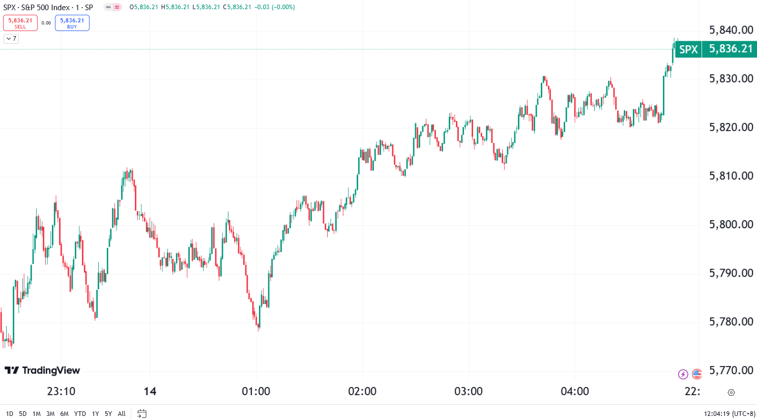This screenshot has width=757, height=420.
Task: Click the pink wave legend icon beside SPX
Action: pyautogui.click(x=117, y=8)
